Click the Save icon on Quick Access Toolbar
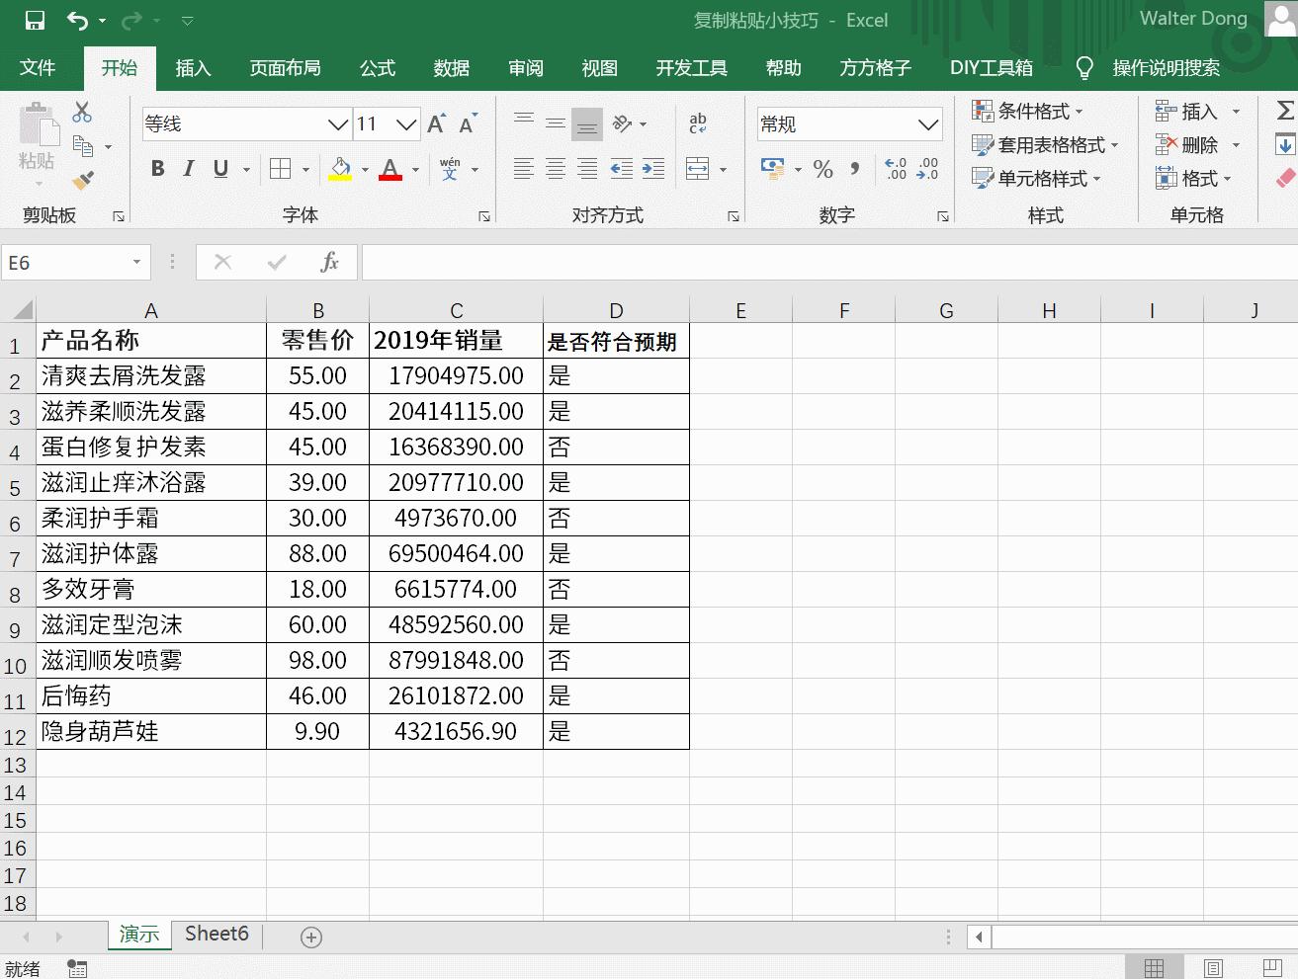Screen dimensions: 1298x979 tap(38, 20)
